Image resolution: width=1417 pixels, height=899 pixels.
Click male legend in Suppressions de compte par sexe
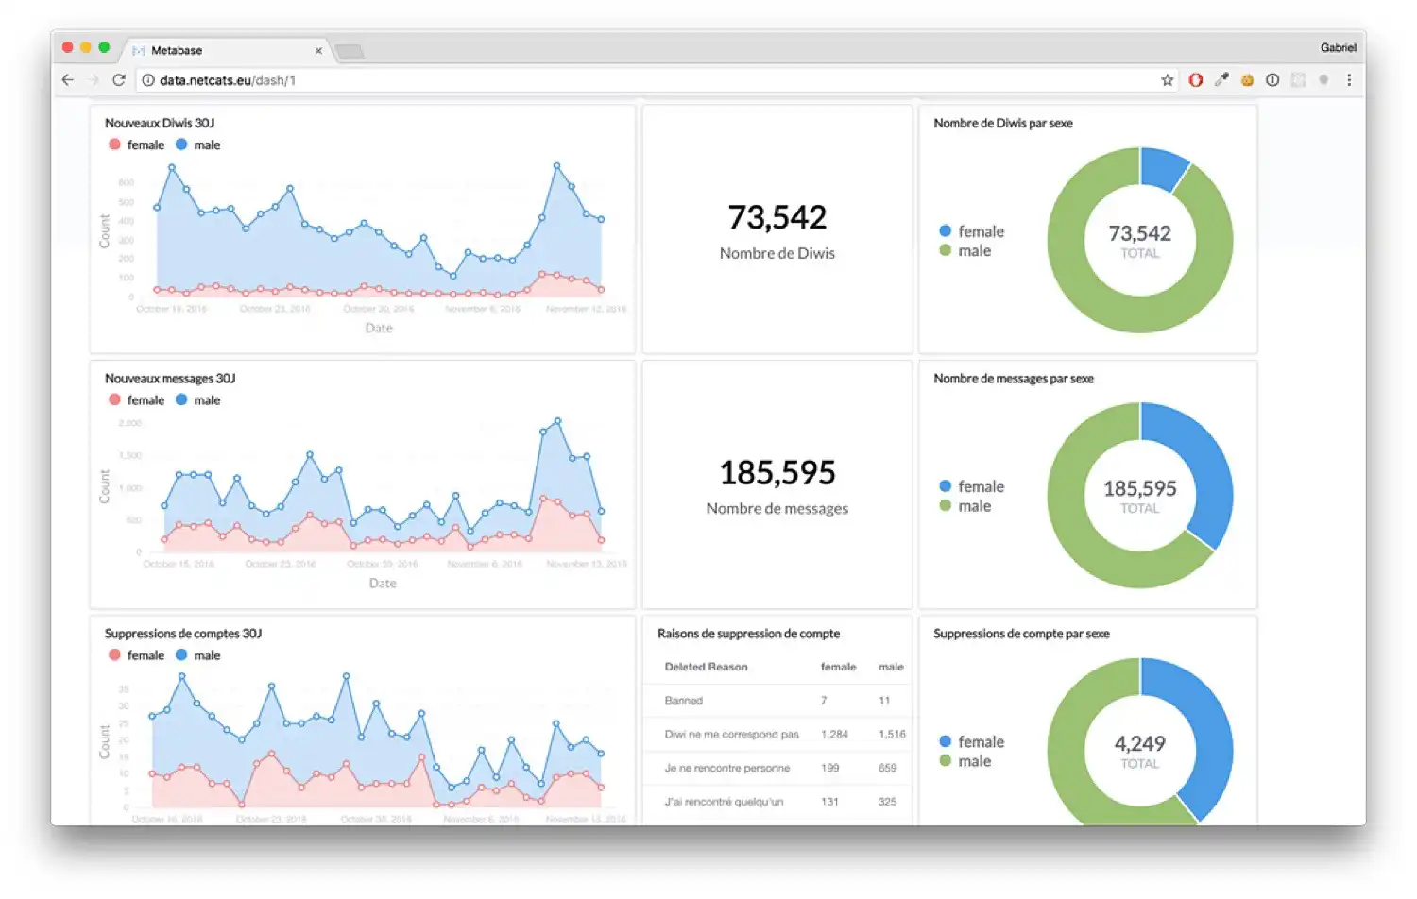[965, 760]
